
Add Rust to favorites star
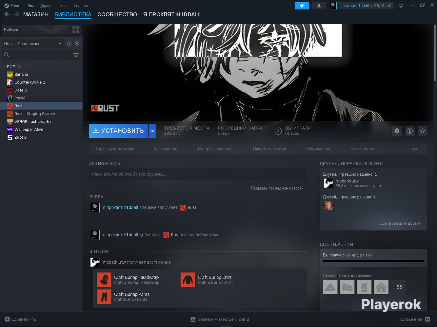click(423, 131)
